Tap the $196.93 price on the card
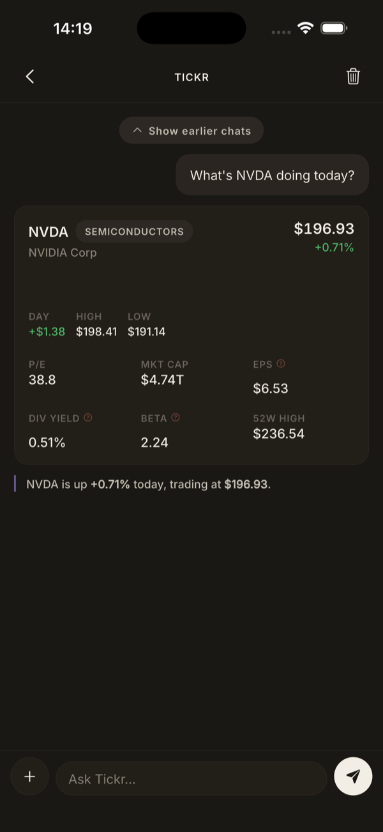The height and width of the screenshot is (832, 383). coord(324,229)
